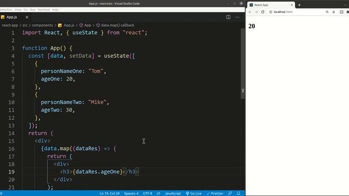The image size is (349, 196).
Task: Click Ln 19, Col 38 status item
Action: [x=110, y=194]
